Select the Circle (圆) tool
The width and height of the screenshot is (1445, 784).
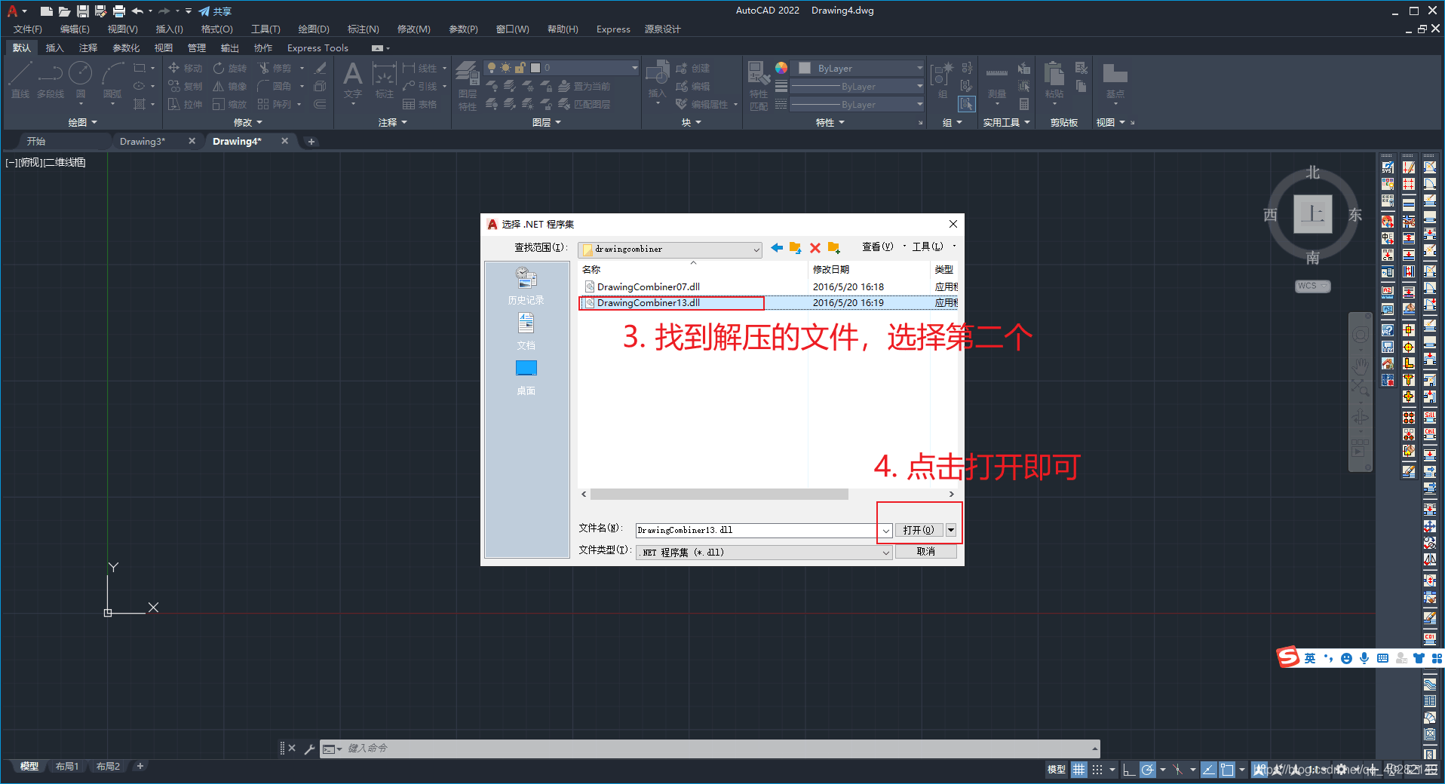(81, 80)
